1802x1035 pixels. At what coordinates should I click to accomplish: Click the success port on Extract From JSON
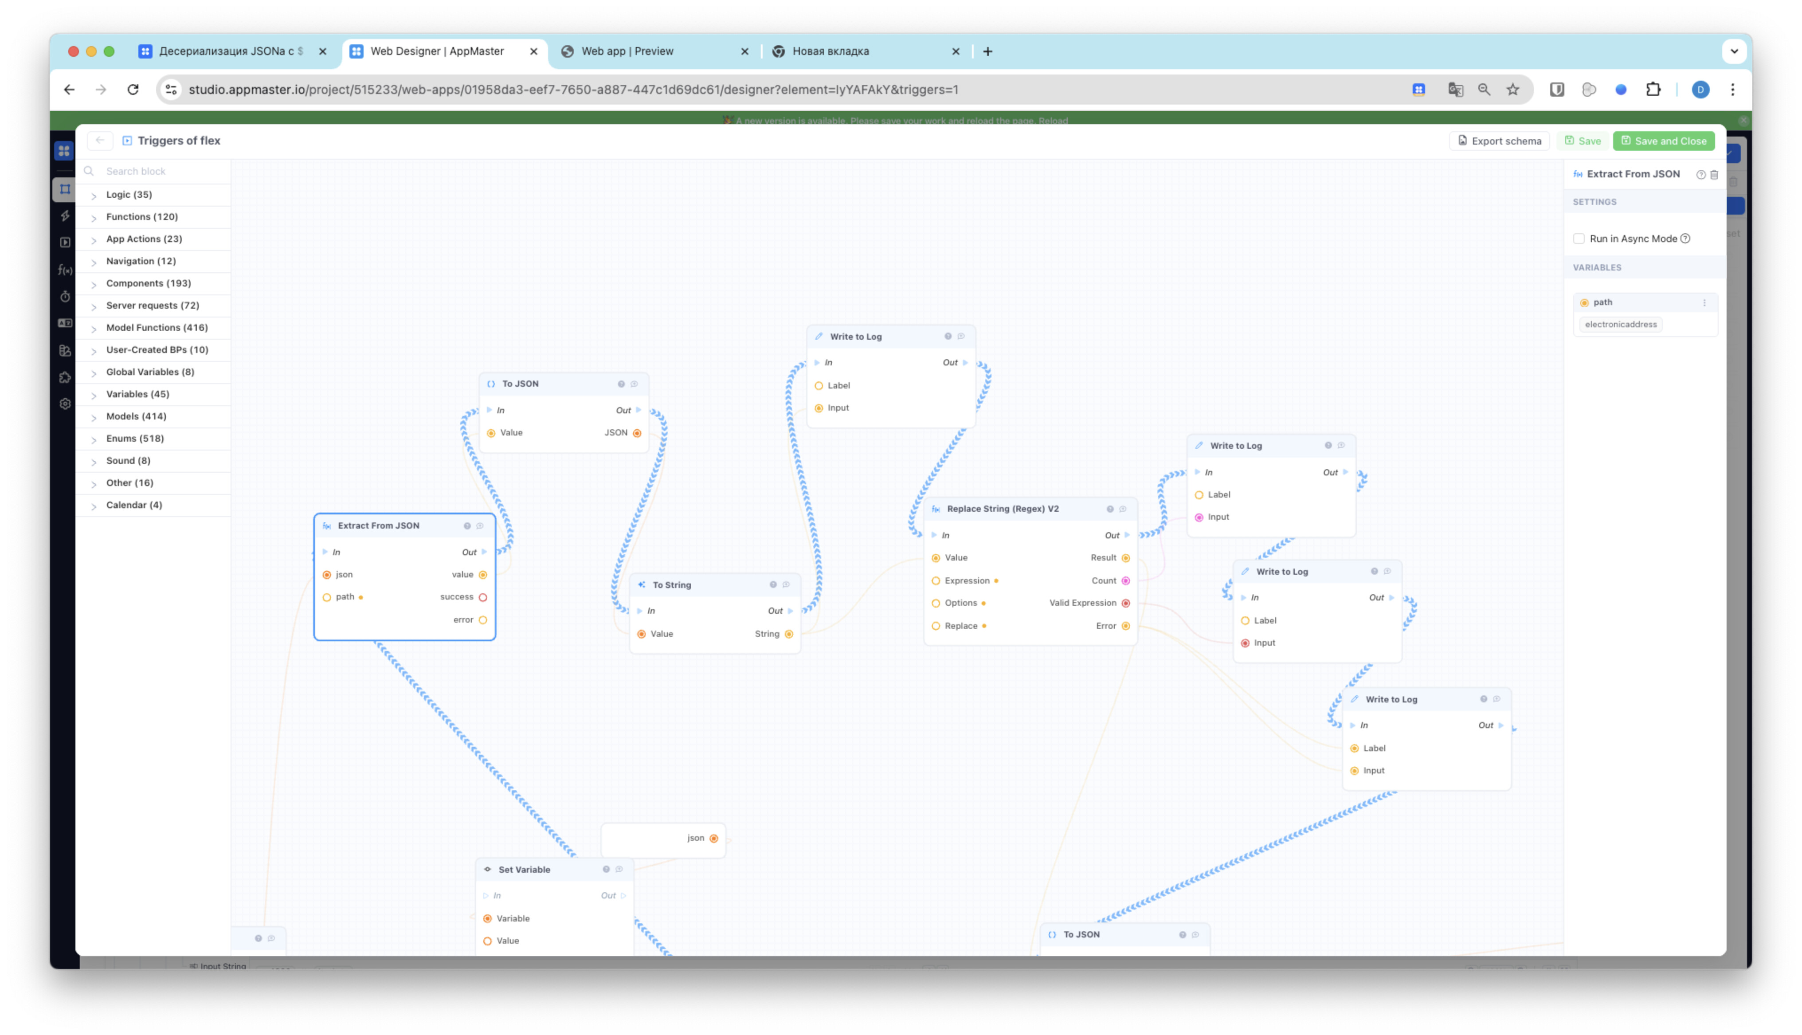[x=482, y=598]
